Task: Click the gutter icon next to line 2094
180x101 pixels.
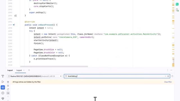Action: point(15,16)
